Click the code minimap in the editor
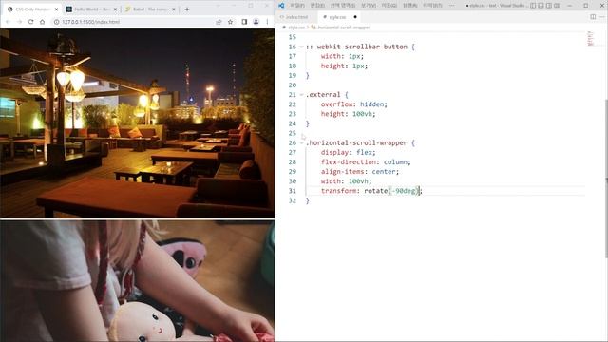608x342 pixels. pos(591,38)
